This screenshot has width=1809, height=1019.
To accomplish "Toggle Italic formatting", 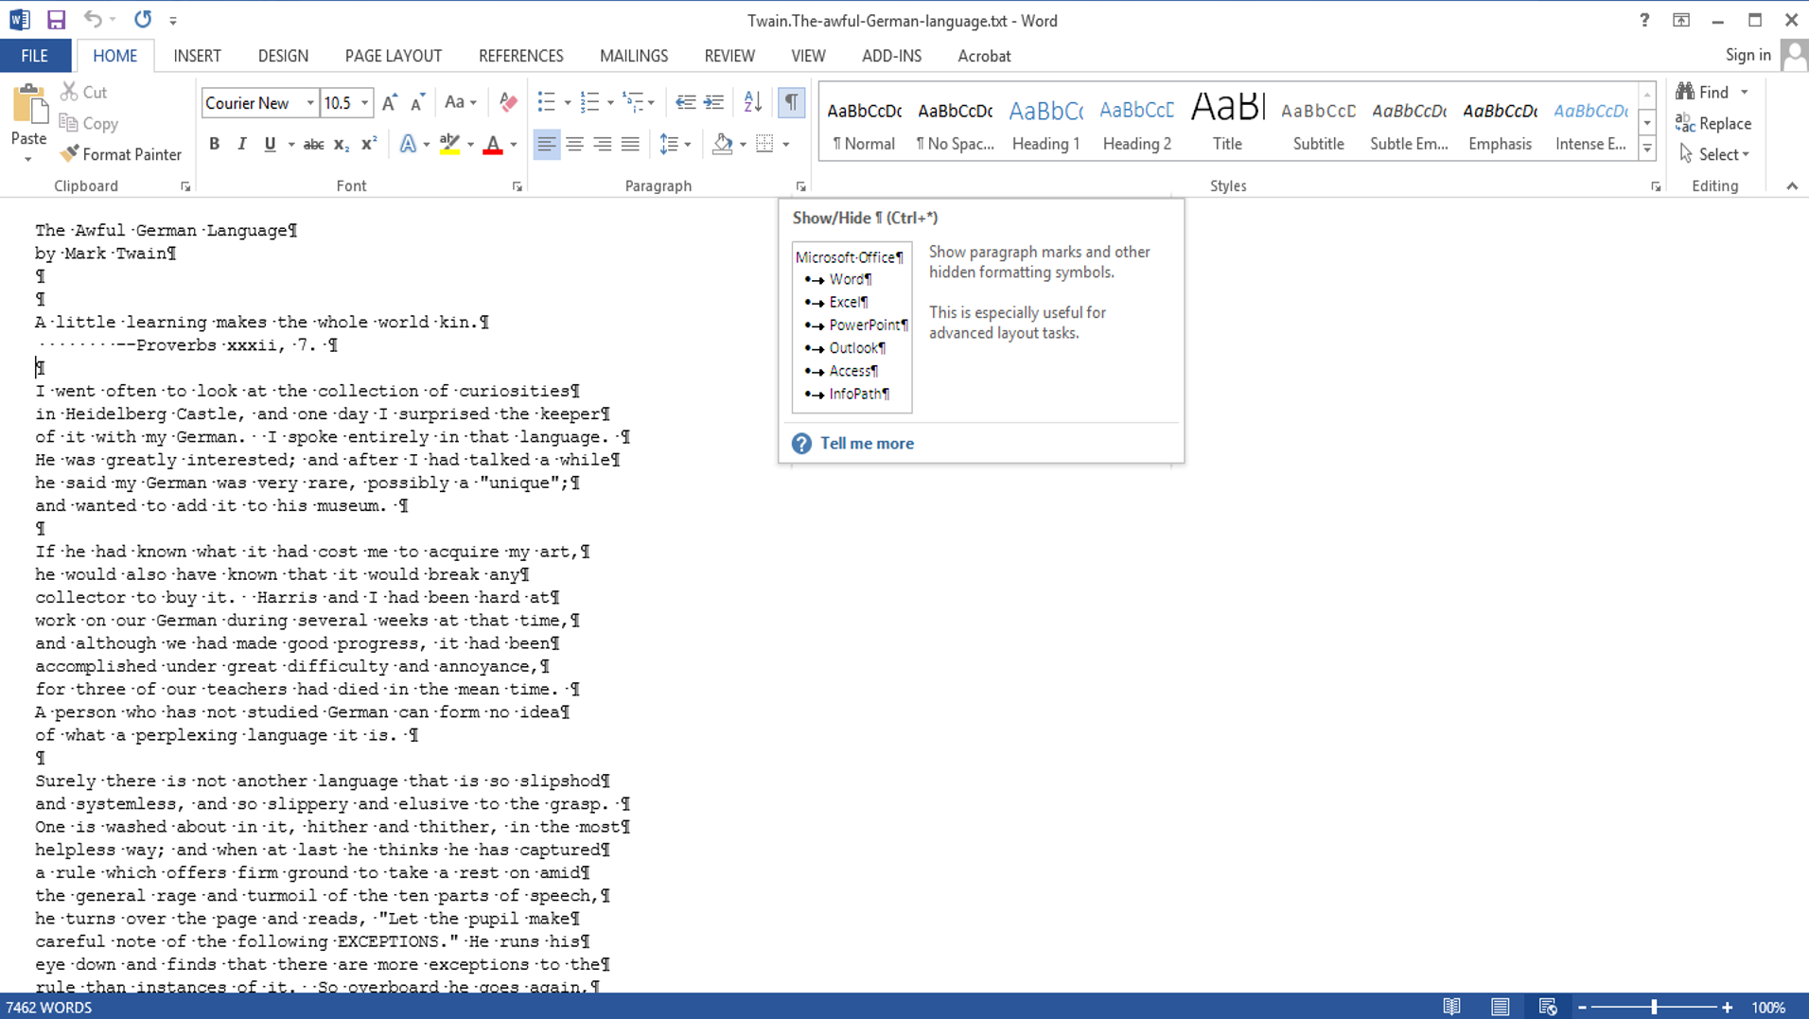I will [x=242, y=145].
